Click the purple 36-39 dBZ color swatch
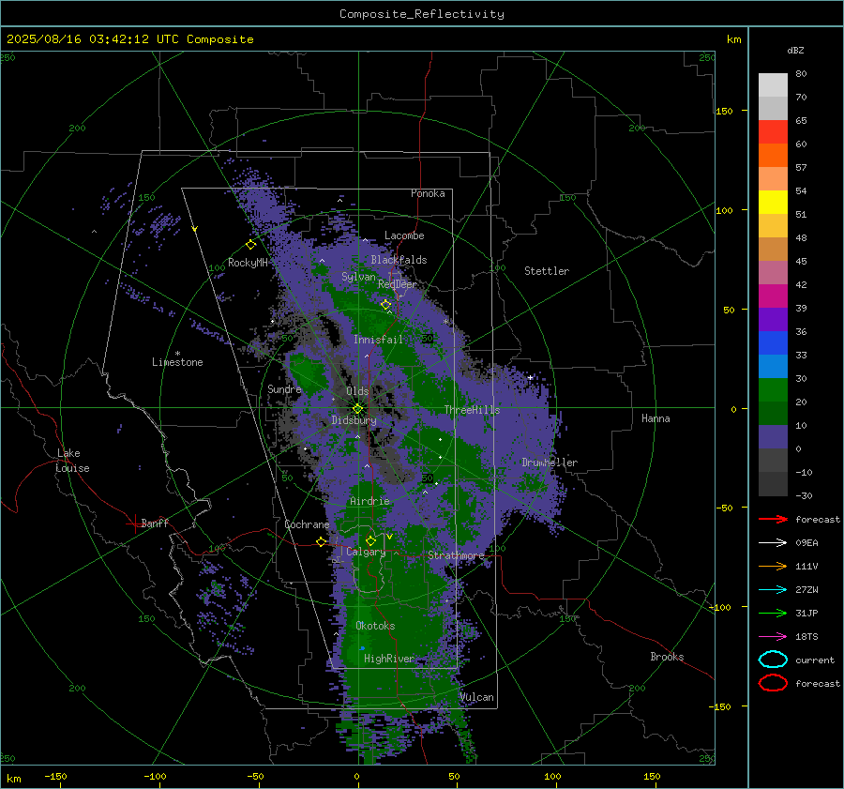 (x=773, y=319)
